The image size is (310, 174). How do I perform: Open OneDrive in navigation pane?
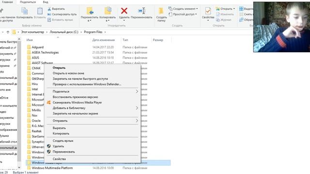pyautogui.click(x=4, y=98)
